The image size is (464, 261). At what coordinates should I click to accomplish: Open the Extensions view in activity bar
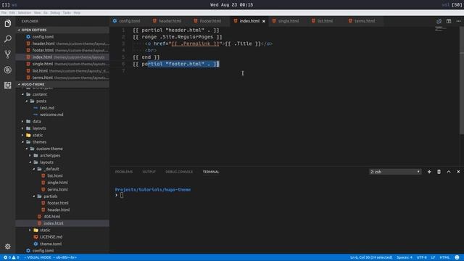click(8, 86)
